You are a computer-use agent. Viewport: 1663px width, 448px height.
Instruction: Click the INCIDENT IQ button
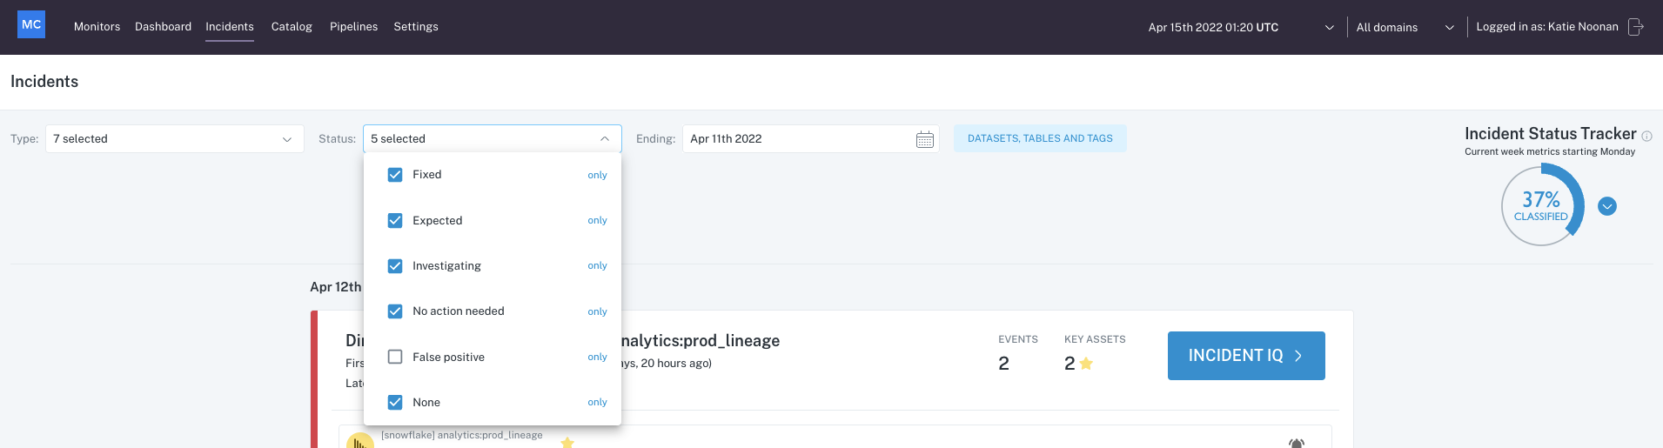(1246, 356)
